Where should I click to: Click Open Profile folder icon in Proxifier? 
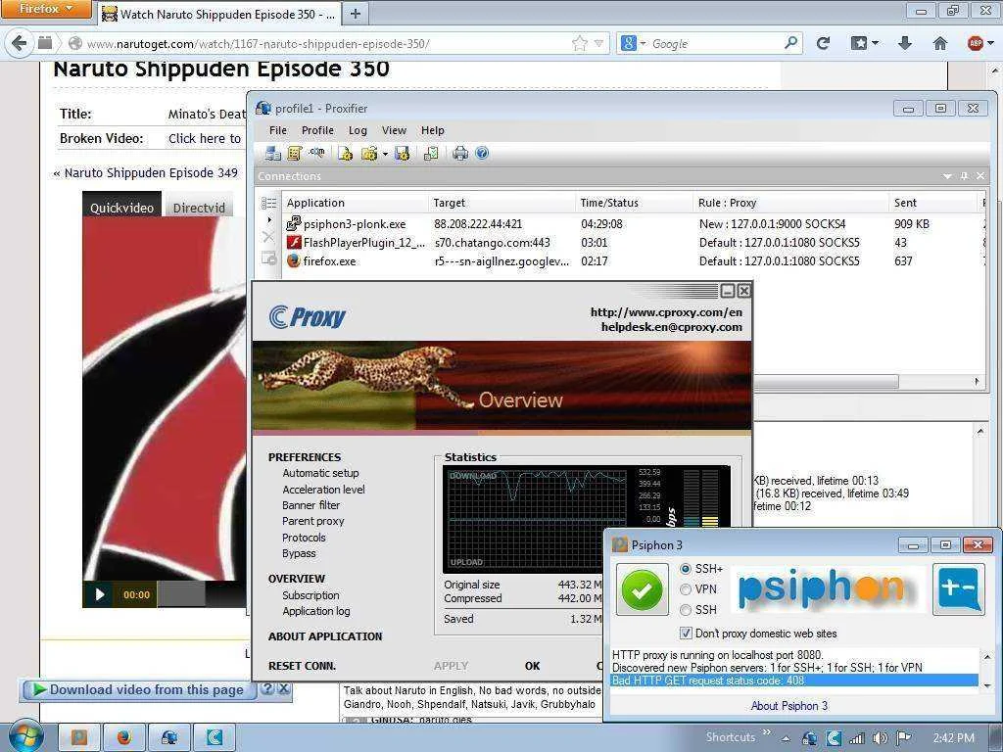[x=369, y=154]
